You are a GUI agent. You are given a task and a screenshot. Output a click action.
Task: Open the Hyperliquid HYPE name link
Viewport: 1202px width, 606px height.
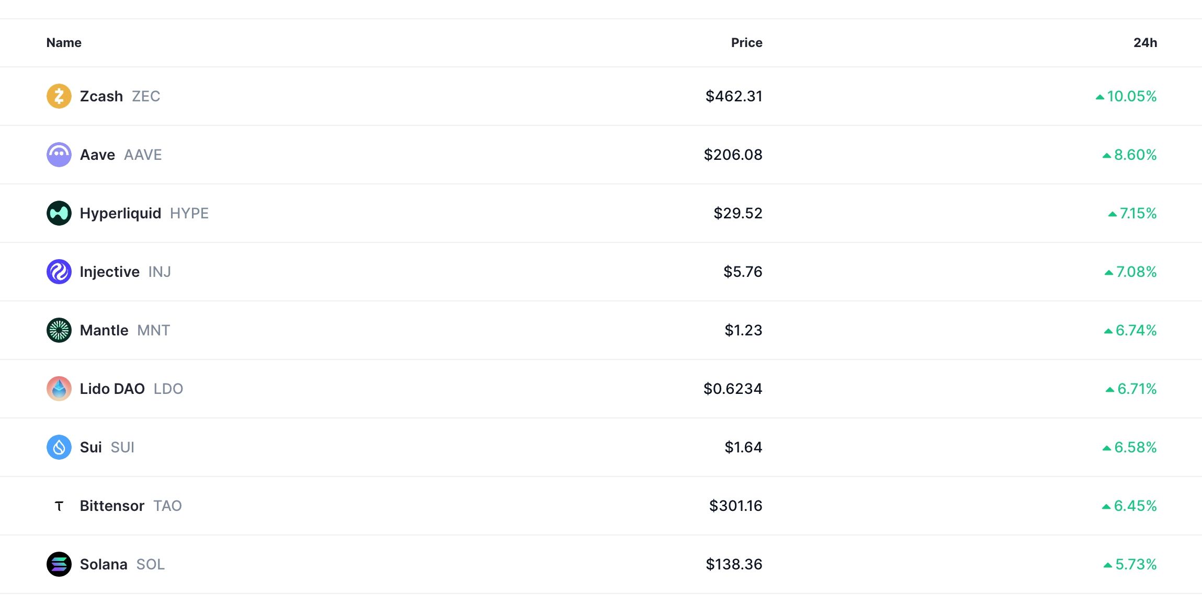pyautogui.click(x=144, y=213)
